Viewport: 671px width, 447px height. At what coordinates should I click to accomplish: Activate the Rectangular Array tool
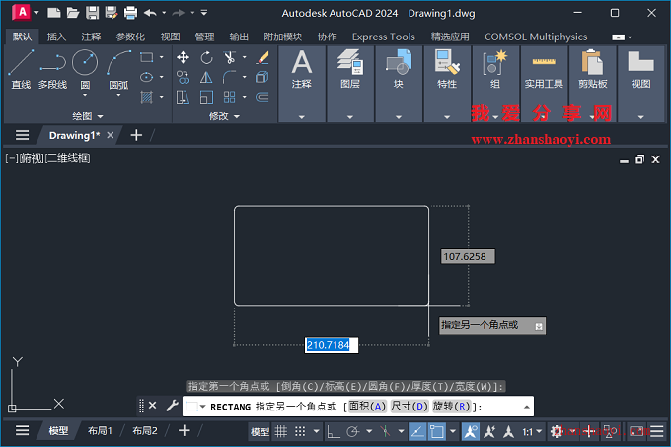click(x=229, y=97)
